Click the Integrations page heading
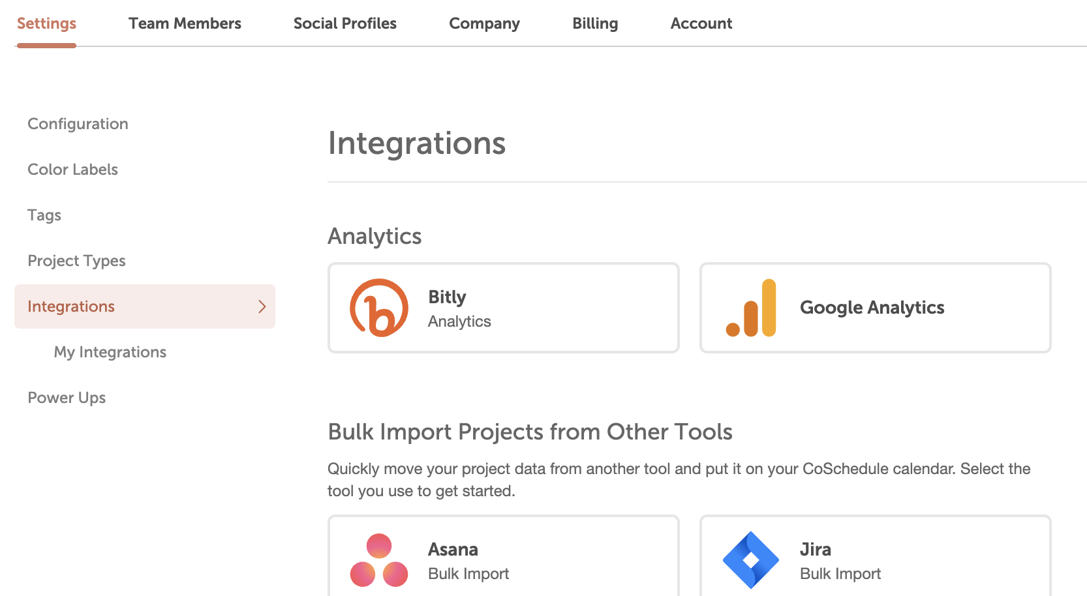 point(417,143)
